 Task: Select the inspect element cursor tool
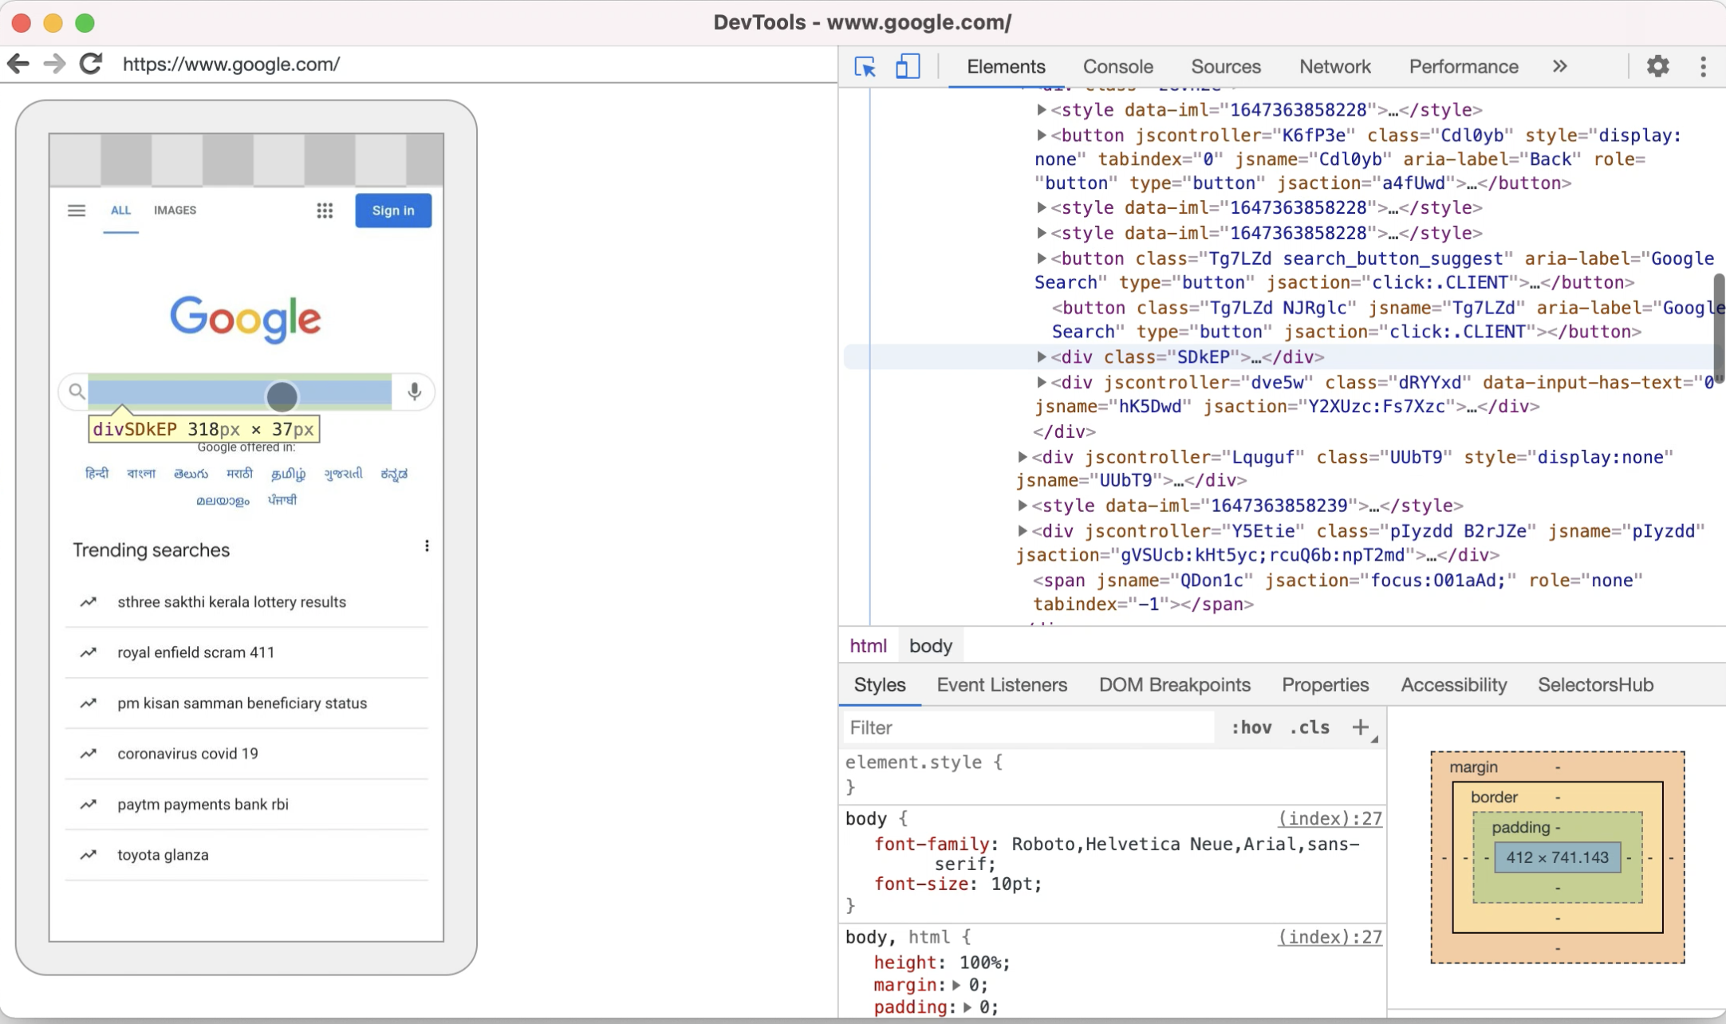[865, 67]
